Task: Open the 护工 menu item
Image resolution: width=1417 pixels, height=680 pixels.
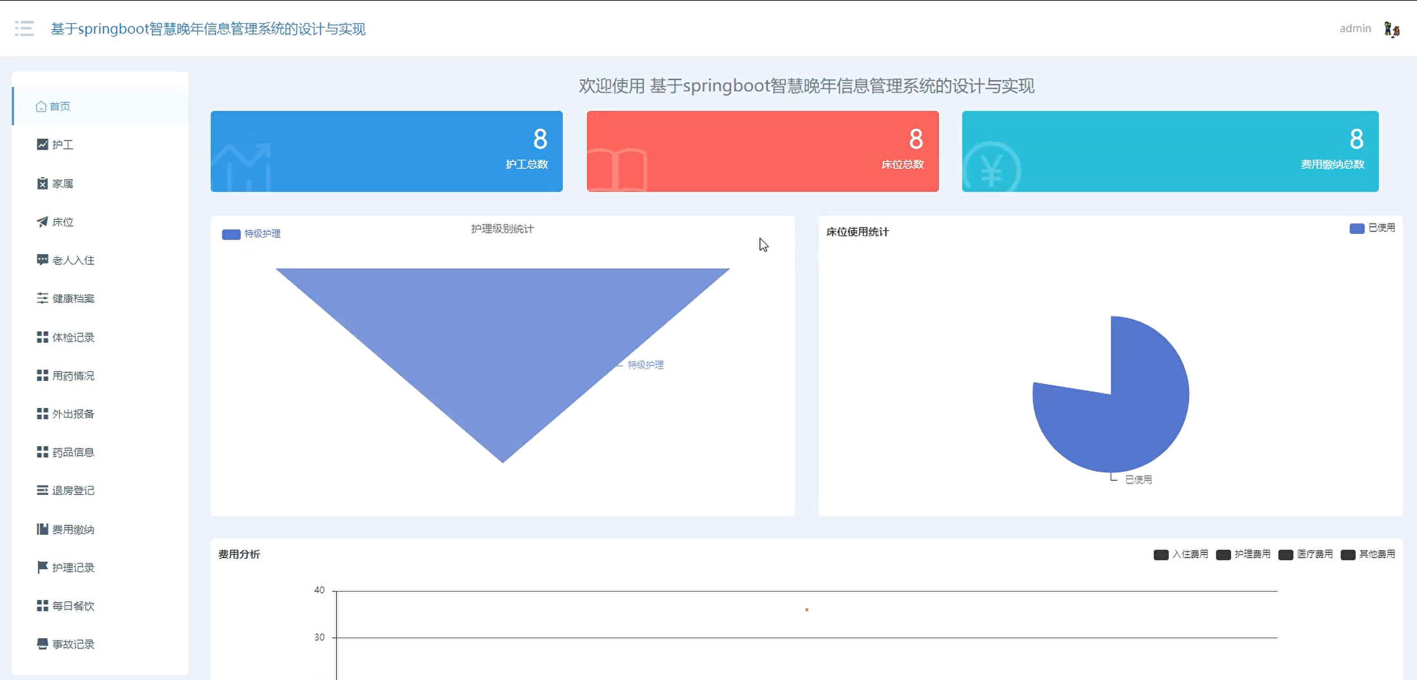Action: pos(100,144)
